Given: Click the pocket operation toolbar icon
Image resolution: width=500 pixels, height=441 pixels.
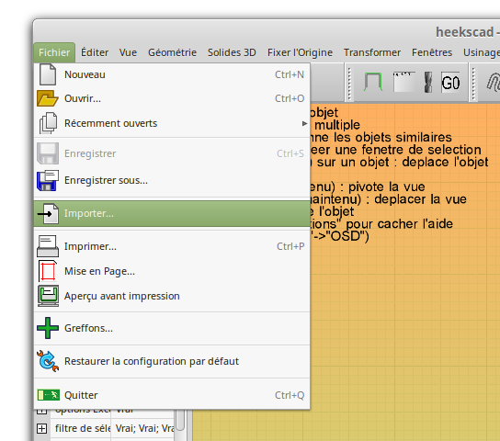Looking at the screenshot, I should coord(404,82).
